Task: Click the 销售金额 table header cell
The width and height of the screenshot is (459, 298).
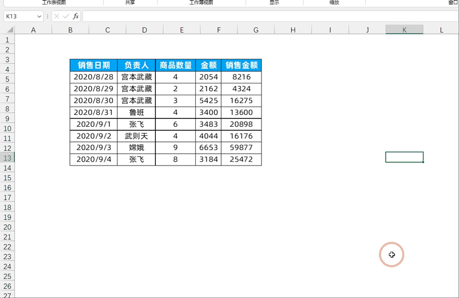Action: (x=241, y=65)
